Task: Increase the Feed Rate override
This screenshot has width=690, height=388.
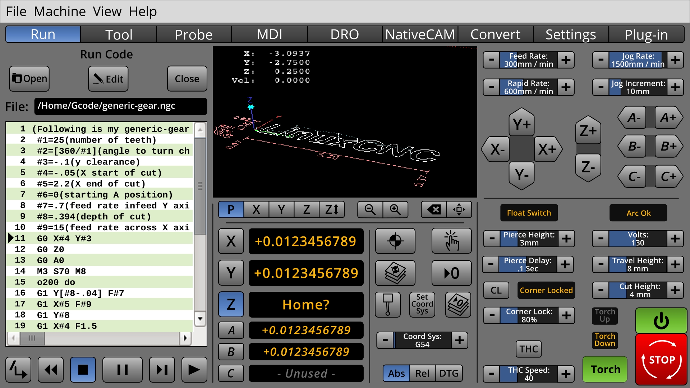Action: (x=566, y=60)
